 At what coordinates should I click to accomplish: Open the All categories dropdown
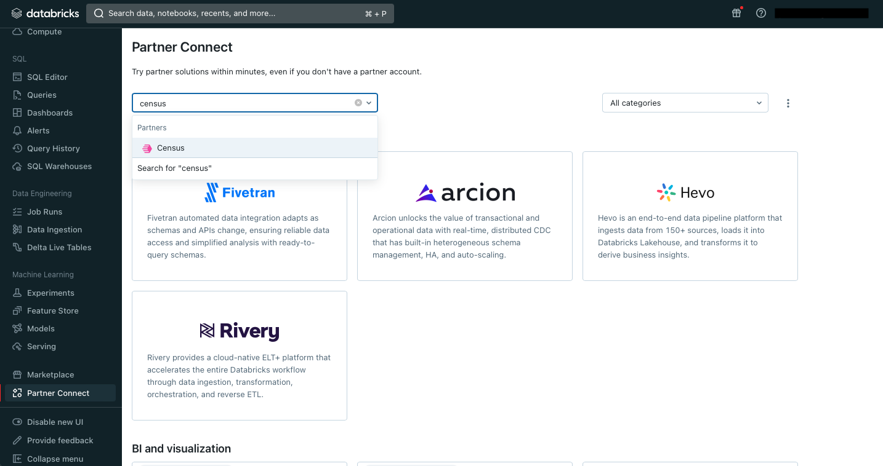pos(685,103)
